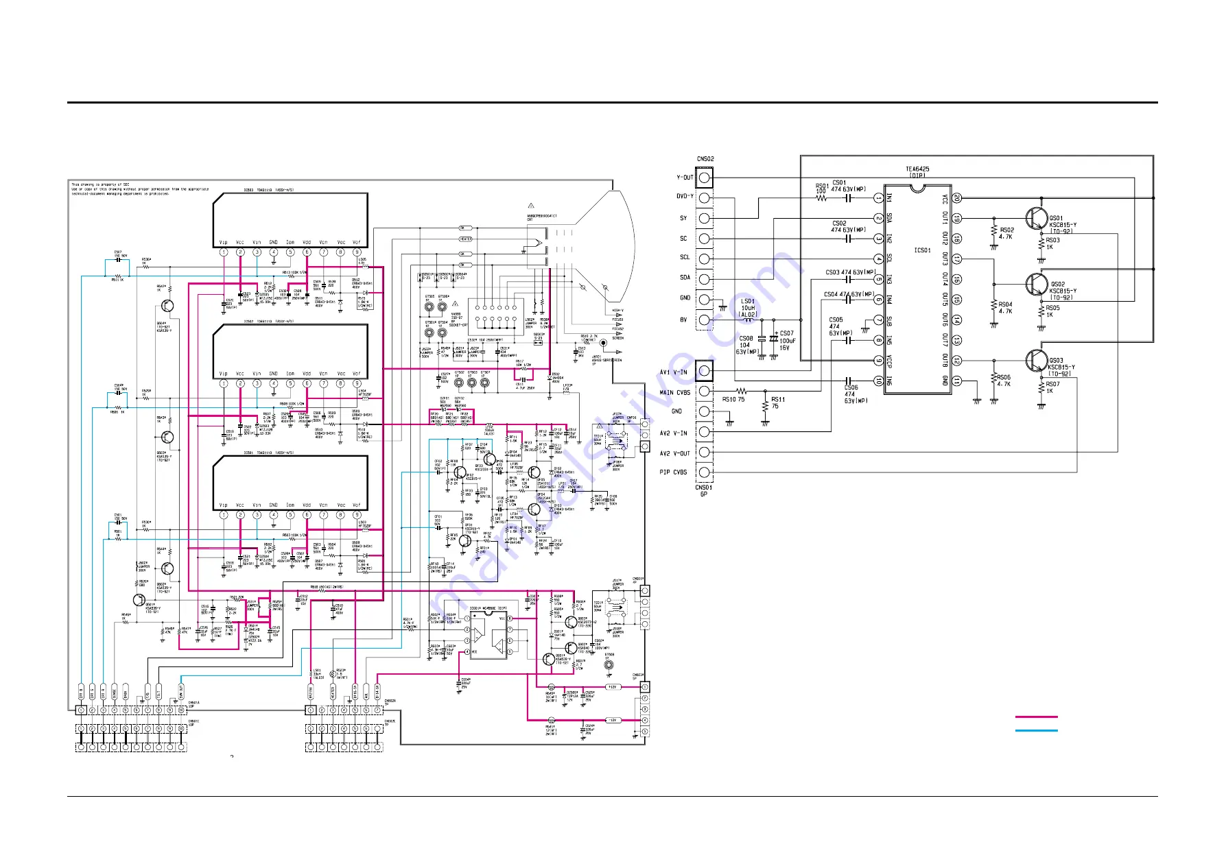Click the SDA pin label on connector

685,278
